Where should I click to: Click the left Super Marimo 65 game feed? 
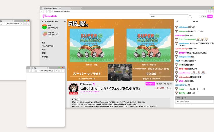click(x=92, y=45)
